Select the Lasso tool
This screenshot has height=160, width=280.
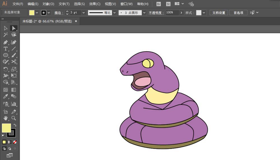point(13,35)
